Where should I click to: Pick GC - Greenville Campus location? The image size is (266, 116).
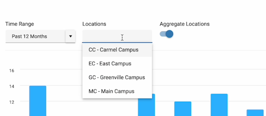click(x=117, y=77)
